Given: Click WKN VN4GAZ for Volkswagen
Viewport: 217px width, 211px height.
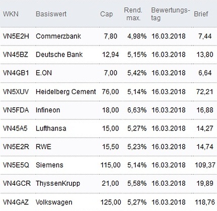Looking at the screenshot, I should 16,202.
